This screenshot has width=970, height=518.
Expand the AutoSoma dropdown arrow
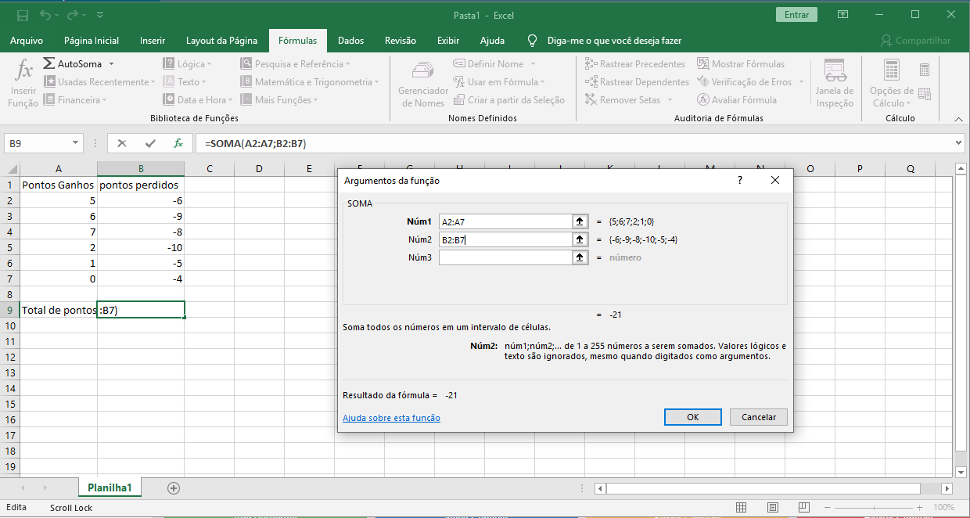click(112, 64)
